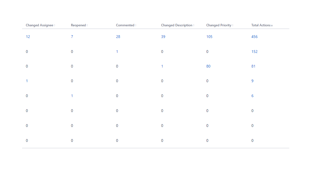The image size is (316, 179).
Task: Click sort icon next to Commented
Action: tap(136, 25)
